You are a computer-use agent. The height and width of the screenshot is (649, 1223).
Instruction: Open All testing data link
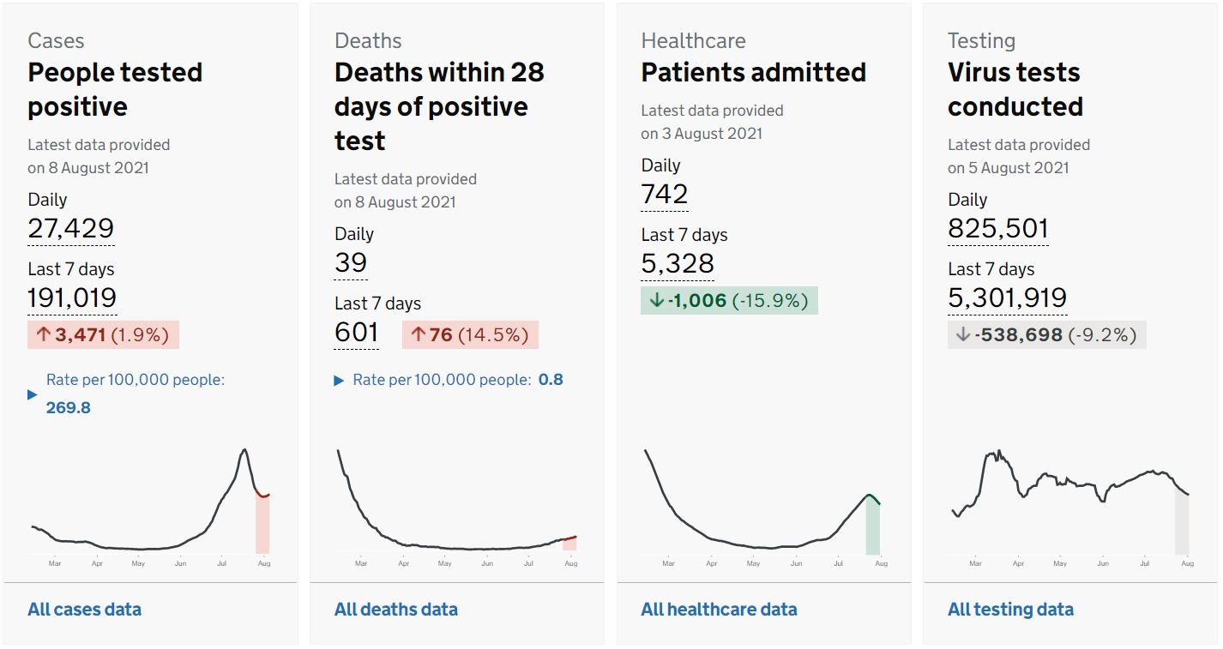point(1010,610)
